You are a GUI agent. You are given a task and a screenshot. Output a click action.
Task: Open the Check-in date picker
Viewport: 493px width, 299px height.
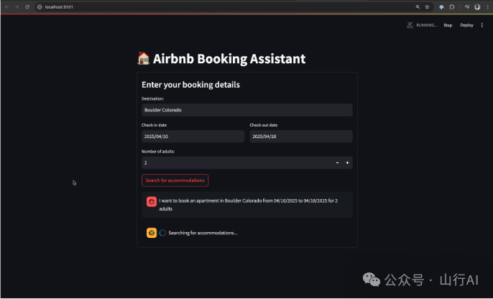(x=193, y=137)
